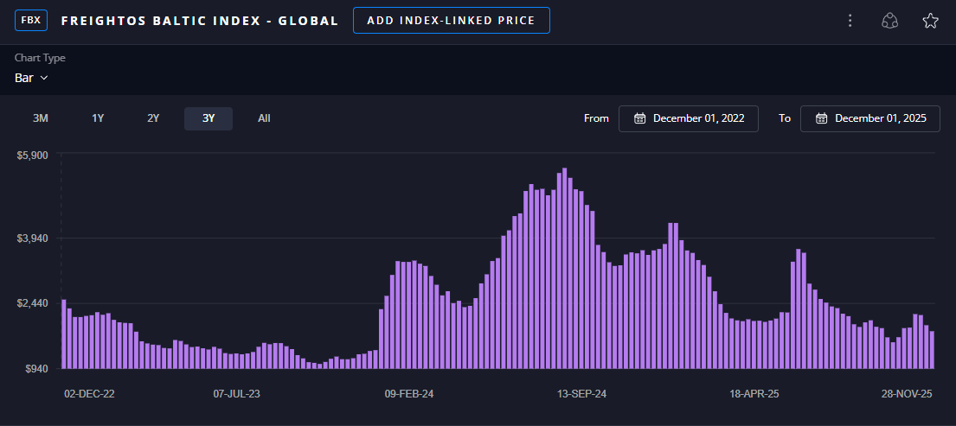Screen dimensions: 956x426
Task: Click the first bar above 02-DEC-22
Action: pyautogui.click(x=64, y=334)
